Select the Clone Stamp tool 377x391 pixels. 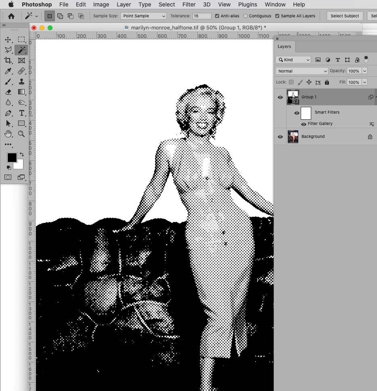point(21,81)
